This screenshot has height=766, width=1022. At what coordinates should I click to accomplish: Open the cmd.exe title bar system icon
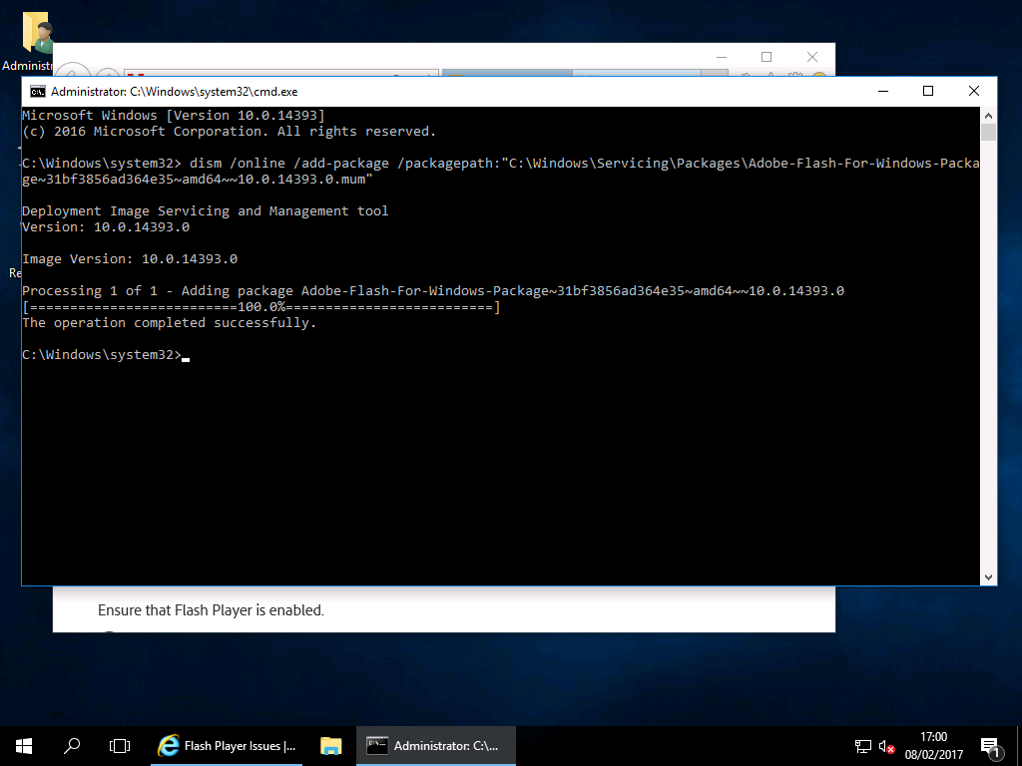(x=38, y=91)
